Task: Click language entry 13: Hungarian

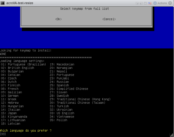Action: click(x=12, y=106)
